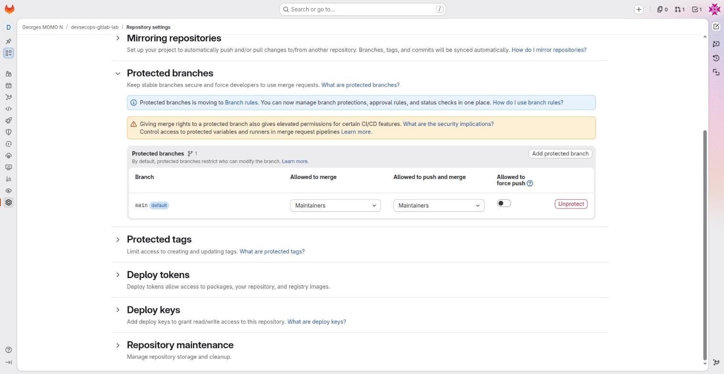The height and width of the screenshot is (374, 724).
Task: Click the Create new plus icon
Action: click(x=638, y=9)
